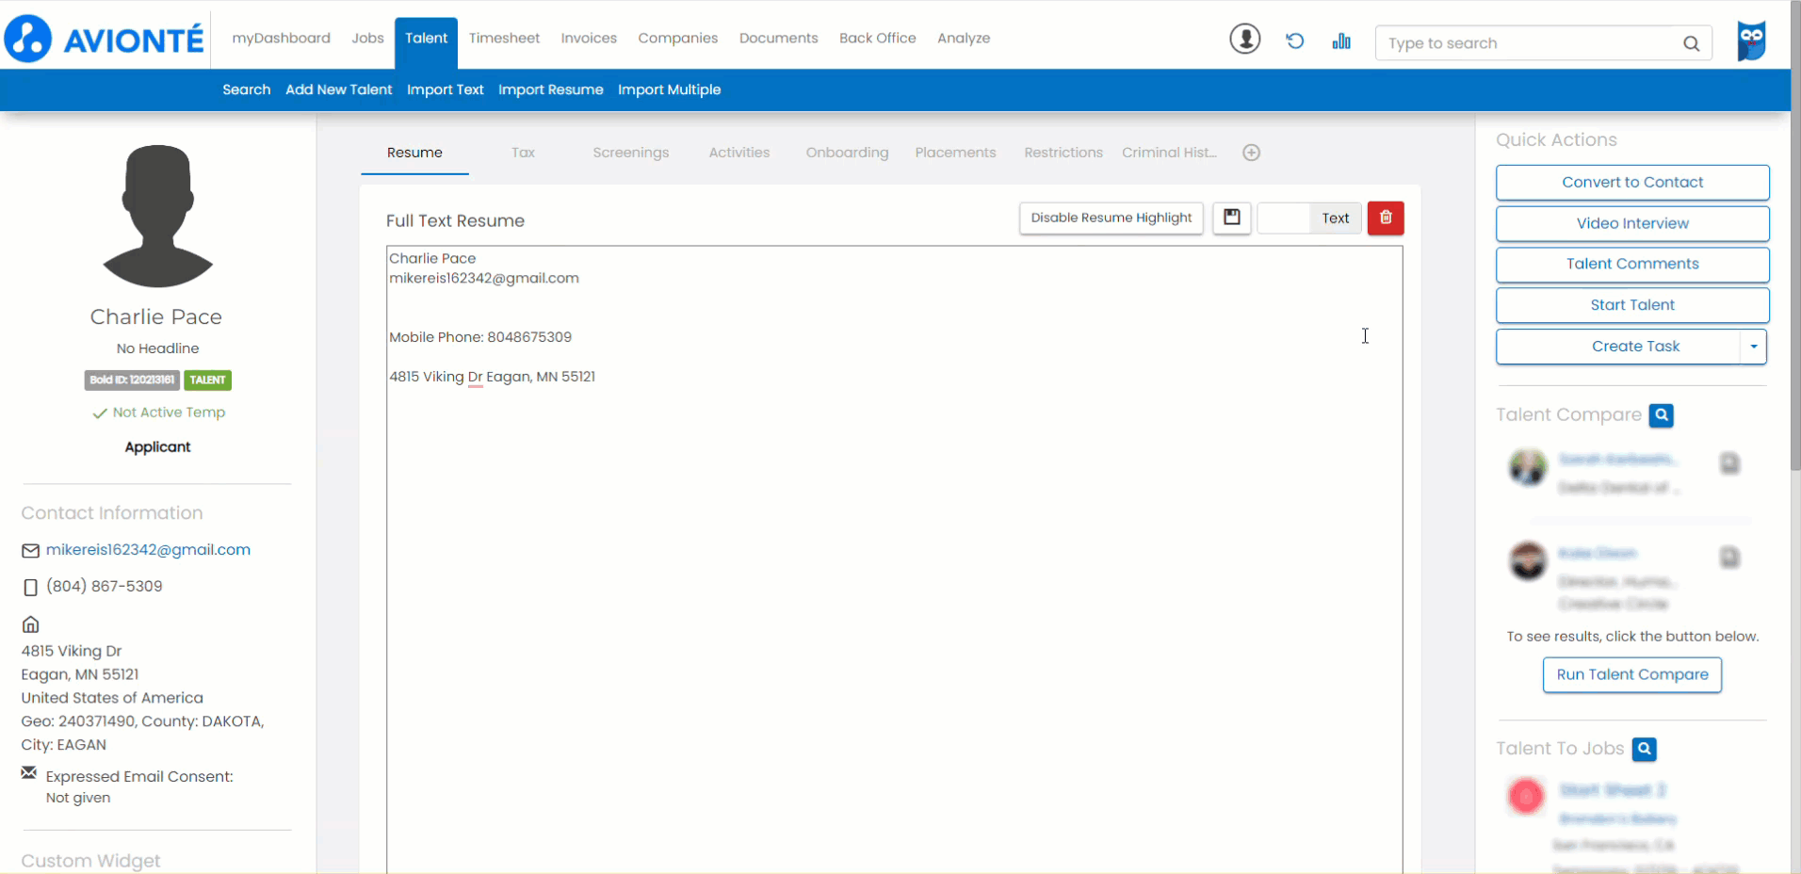Click the undo history arrow icon
Screen dimensions: 1801x874
click(x=1294, y=41)
